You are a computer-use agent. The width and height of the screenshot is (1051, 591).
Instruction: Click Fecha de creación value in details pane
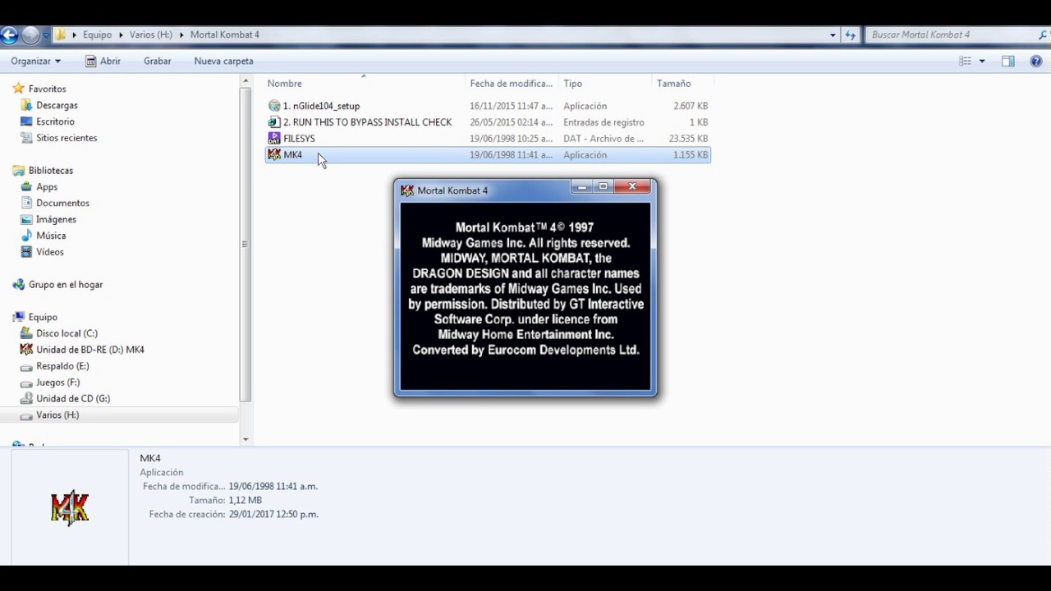coord(273,515)
